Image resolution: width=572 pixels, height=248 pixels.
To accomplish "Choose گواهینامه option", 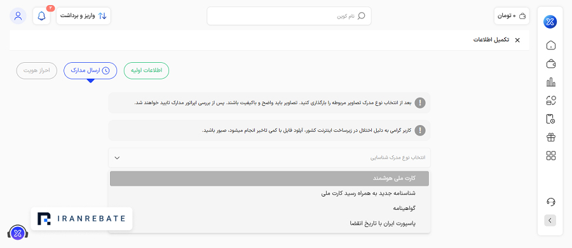I will [269, 208].
